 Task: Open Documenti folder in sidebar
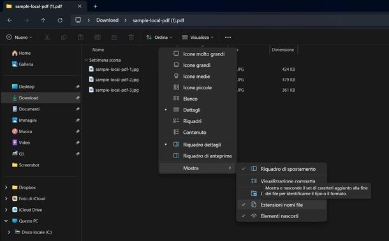41,109
